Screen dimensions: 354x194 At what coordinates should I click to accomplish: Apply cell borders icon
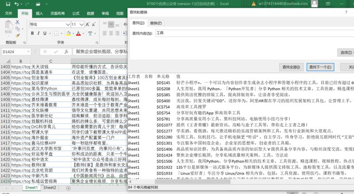pos(57,34)
